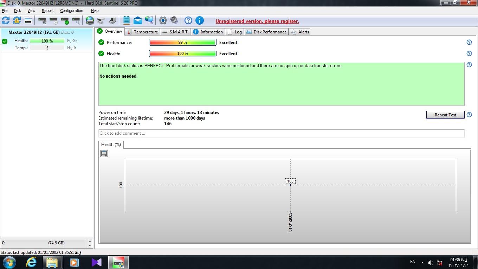Click the refresh icon with warning triangle
The image size is (478, 269).
coord(17,21)
